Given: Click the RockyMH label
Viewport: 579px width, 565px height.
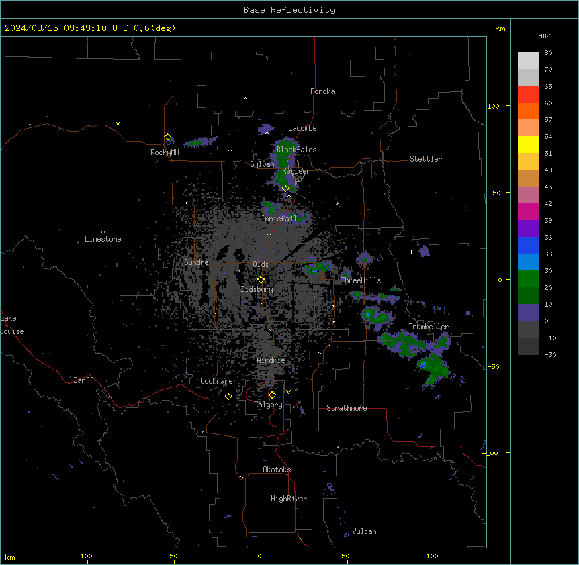Looking at the screenshot, I should [165, 152].
